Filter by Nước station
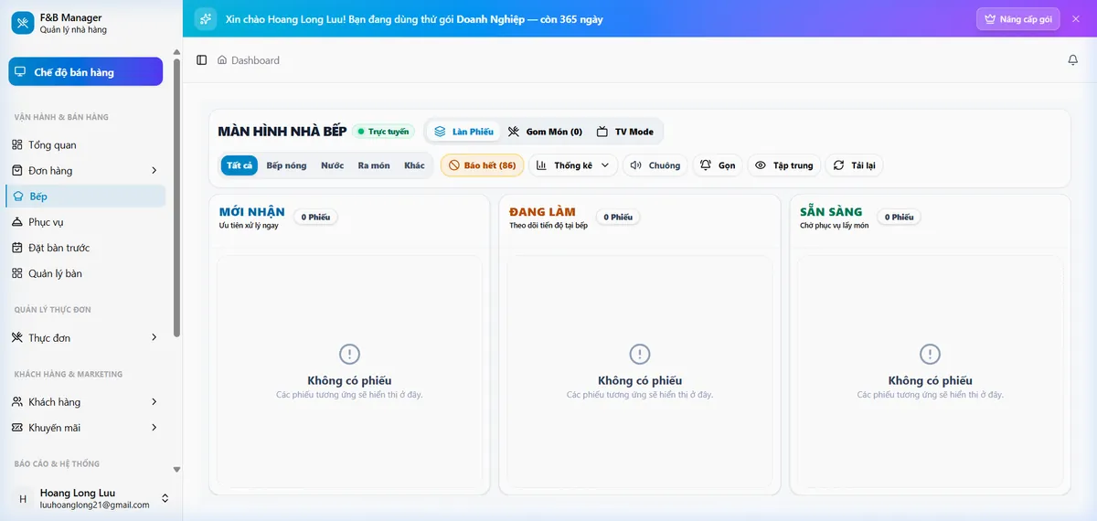This screenshot has height=521, width=1097. [x=333, y=165]
